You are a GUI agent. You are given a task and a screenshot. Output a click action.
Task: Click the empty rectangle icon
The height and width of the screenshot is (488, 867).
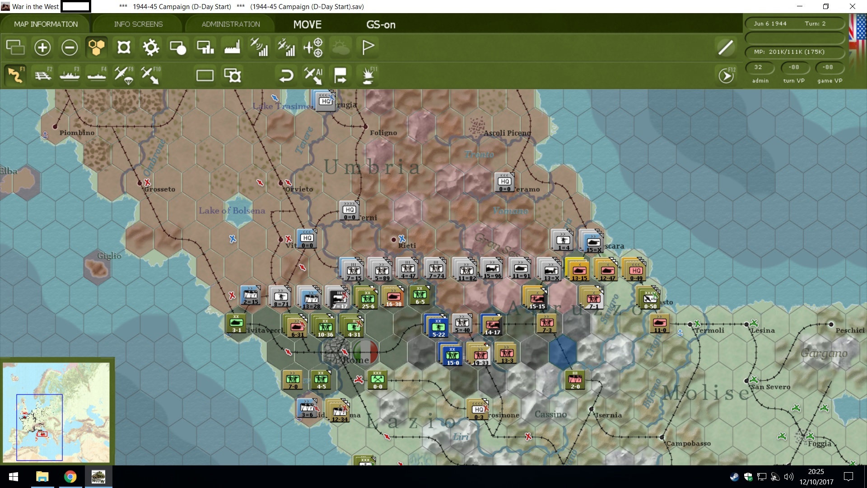click(x=205, y=75)
